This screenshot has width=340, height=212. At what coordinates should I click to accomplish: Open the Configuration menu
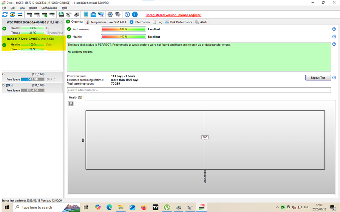tap(49, 8)
